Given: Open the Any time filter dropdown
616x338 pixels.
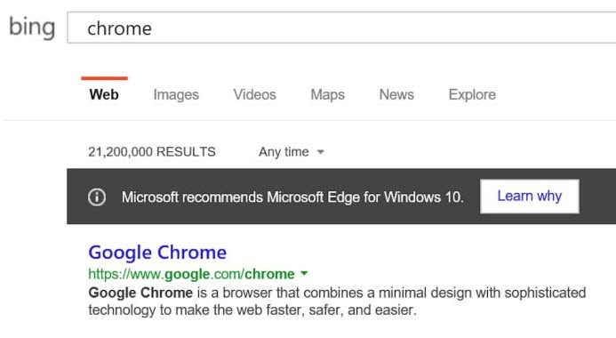Looking at the screenshot, I should 291,152.
